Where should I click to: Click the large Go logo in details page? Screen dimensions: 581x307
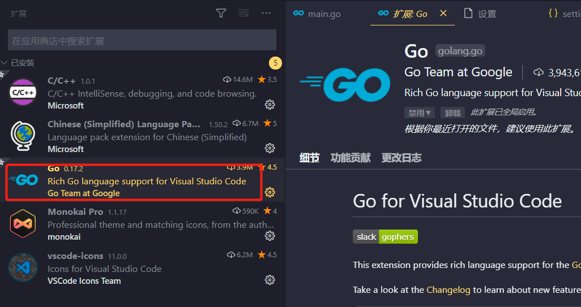click(x=345, y=85)
